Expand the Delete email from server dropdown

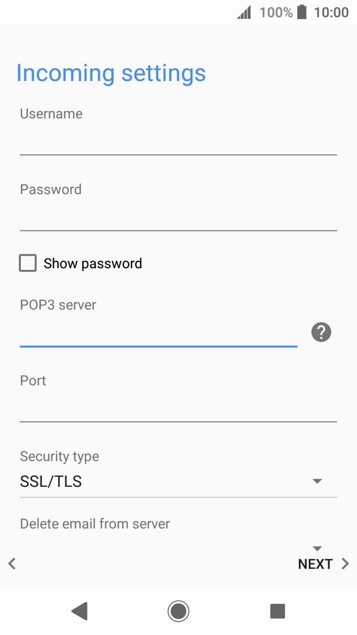pos(317,548)
